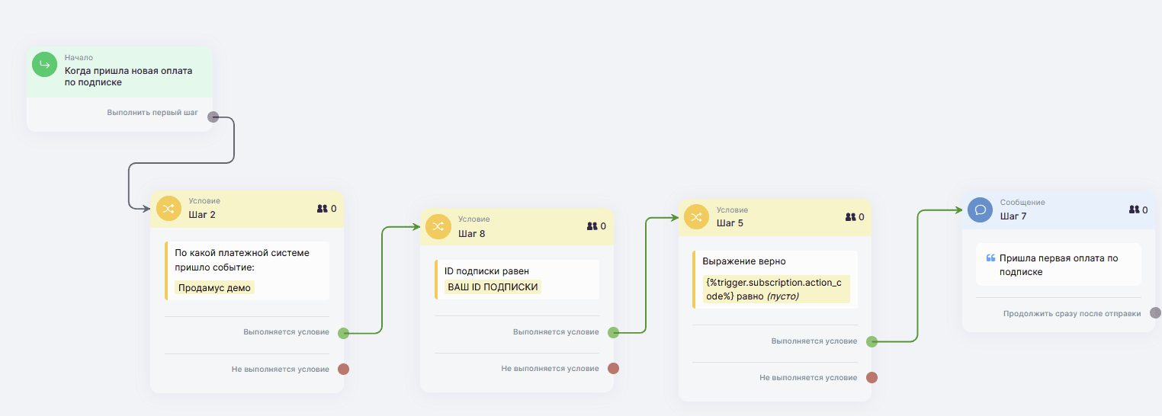This screenshot has height=416, width=1162.
Task: Click the users counter icon on Шаг 2
Action: click(x=322, y=208)
